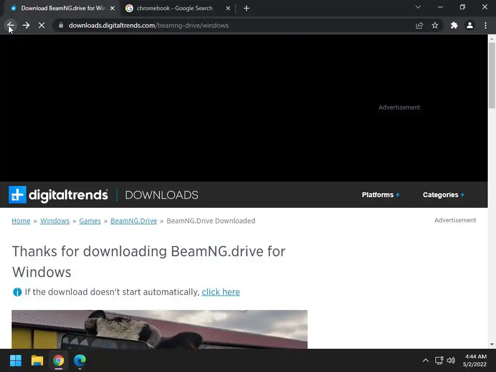Click the blue info icon beside download message
The width and height of the screenshot is (496, 372).
tap(17, 292)
